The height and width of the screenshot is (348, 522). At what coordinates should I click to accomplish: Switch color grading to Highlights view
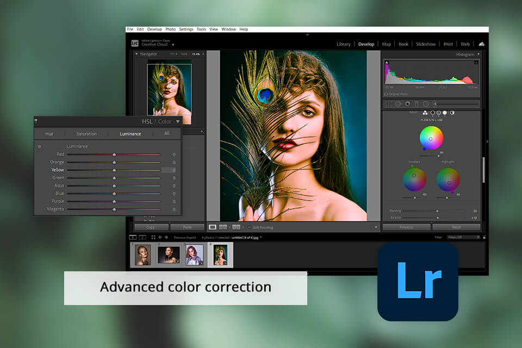pyautogui.click(x=444, y=113)
